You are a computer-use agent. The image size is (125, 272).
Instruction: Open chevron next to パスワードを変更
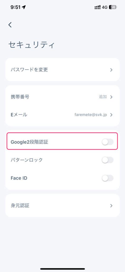(111, 70)
